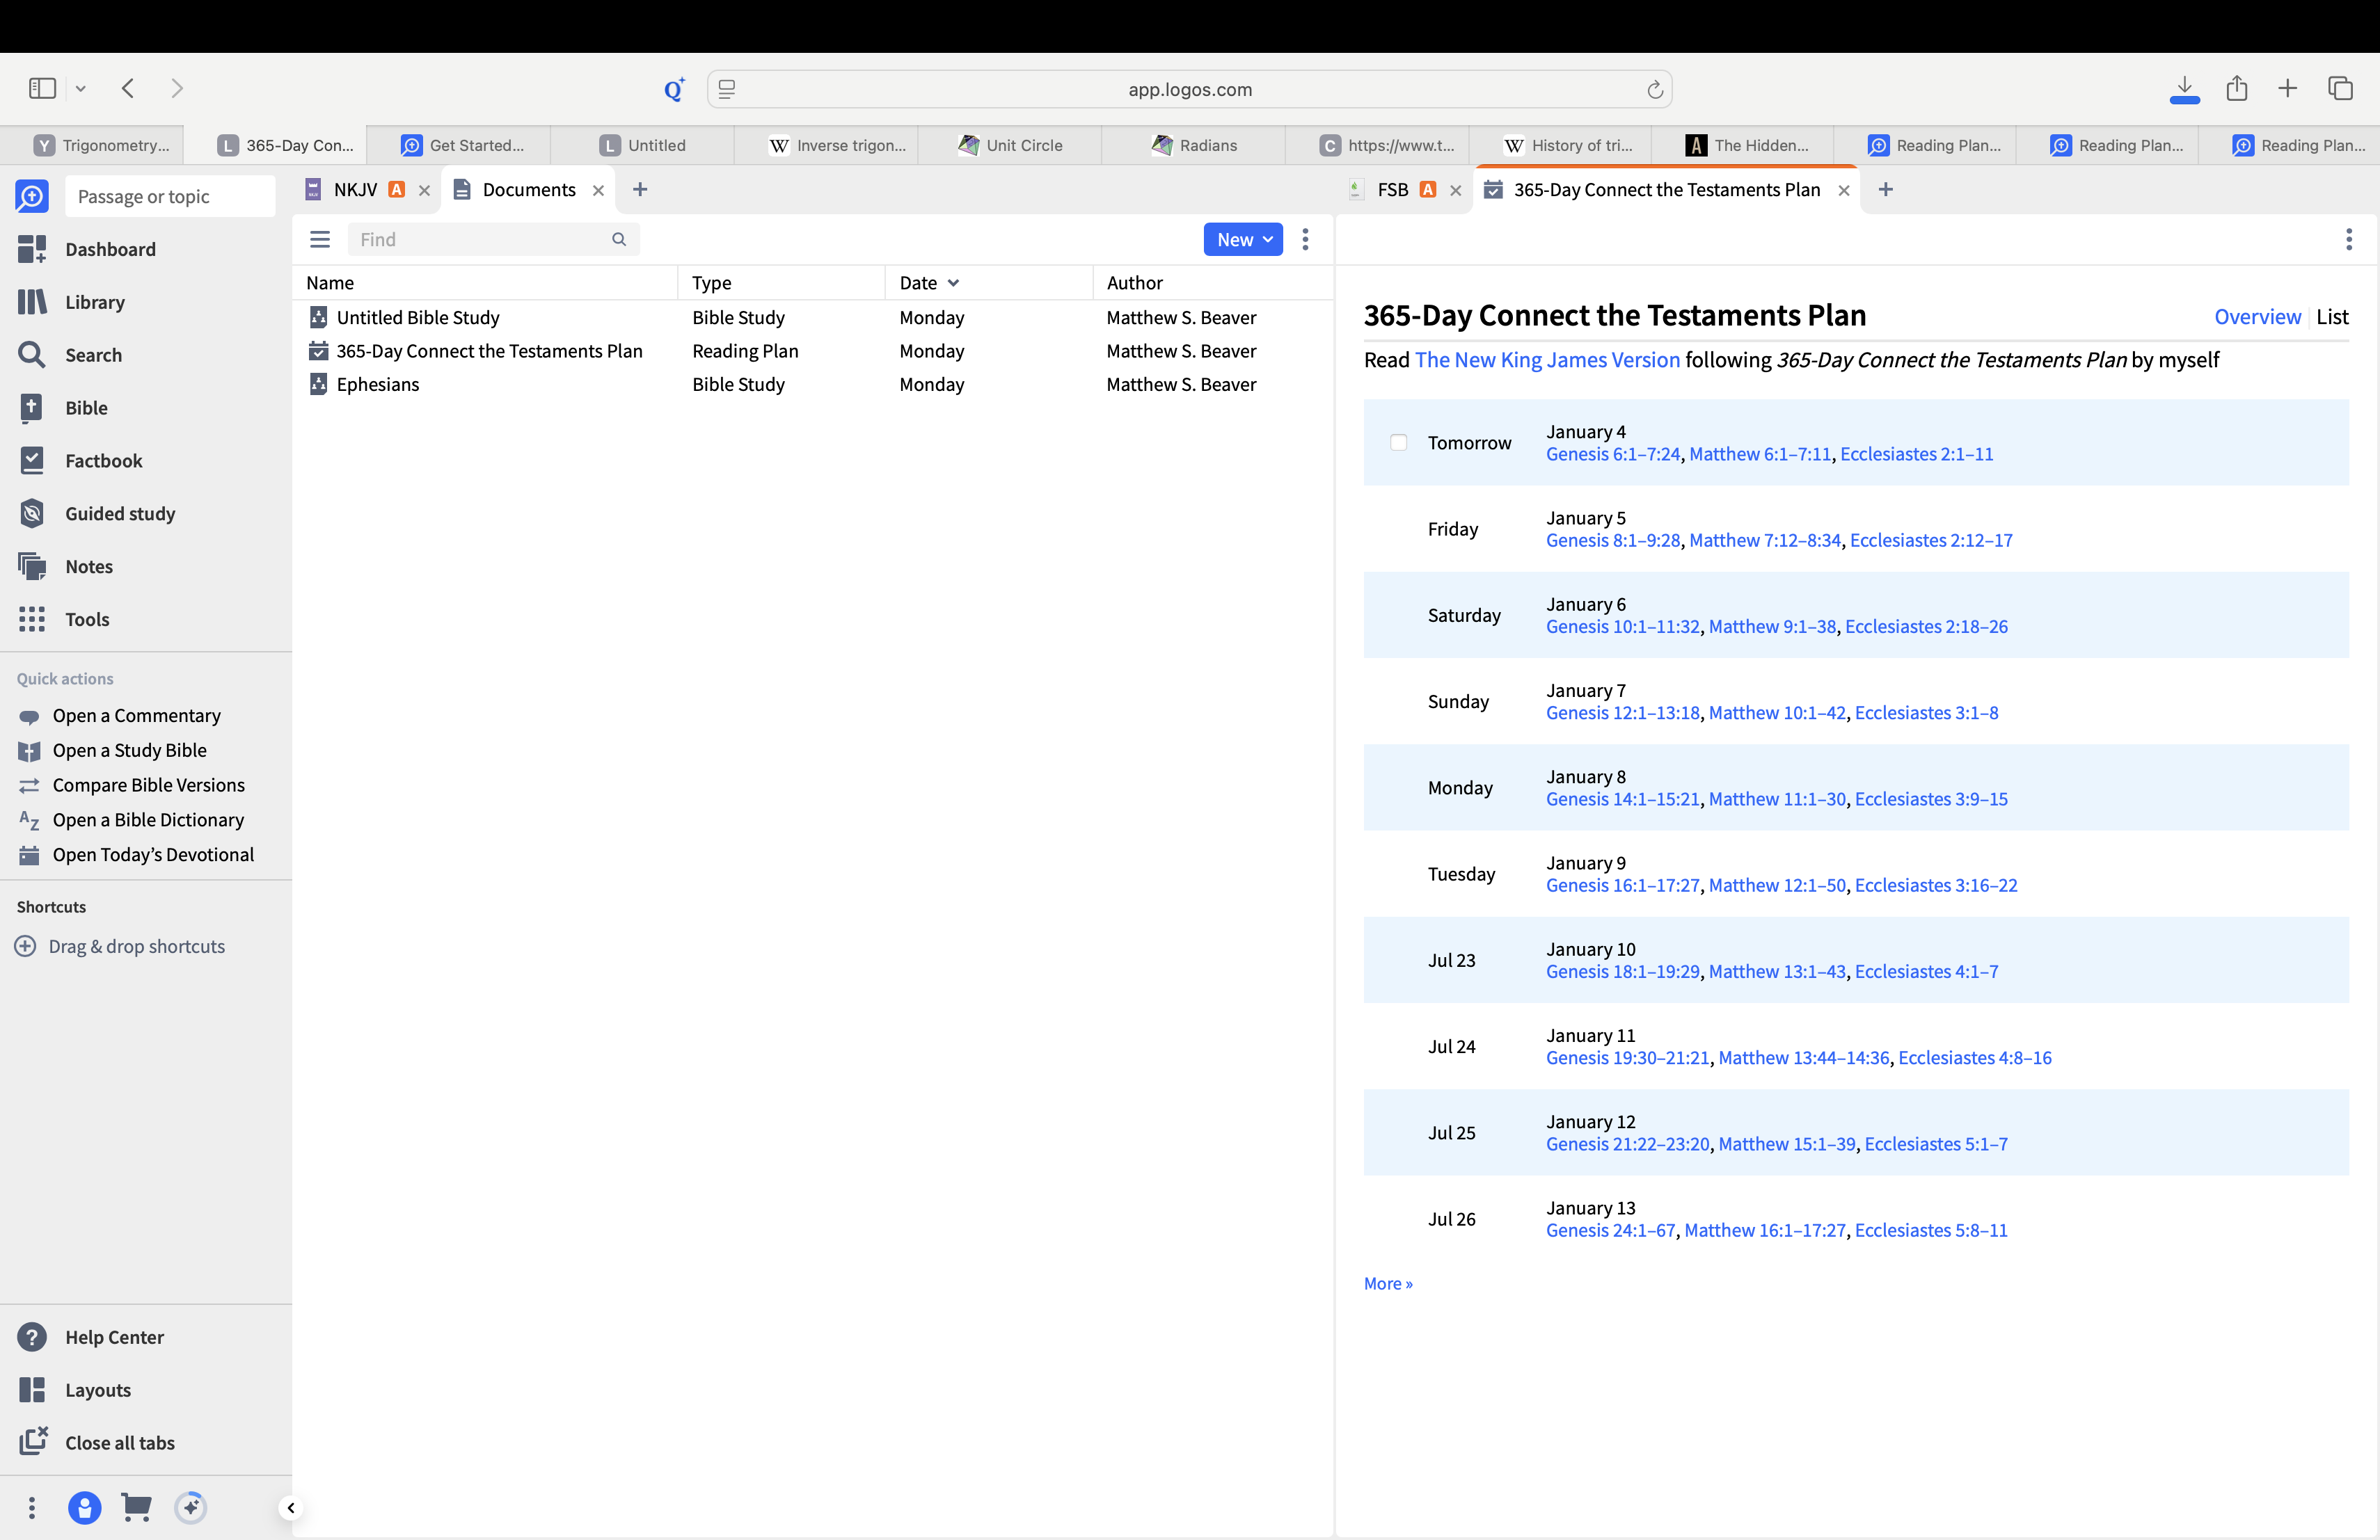Focus the Passage or topic field
Image resolution: width=2380 pixels, height=1540 pixels.
[170, 196]
